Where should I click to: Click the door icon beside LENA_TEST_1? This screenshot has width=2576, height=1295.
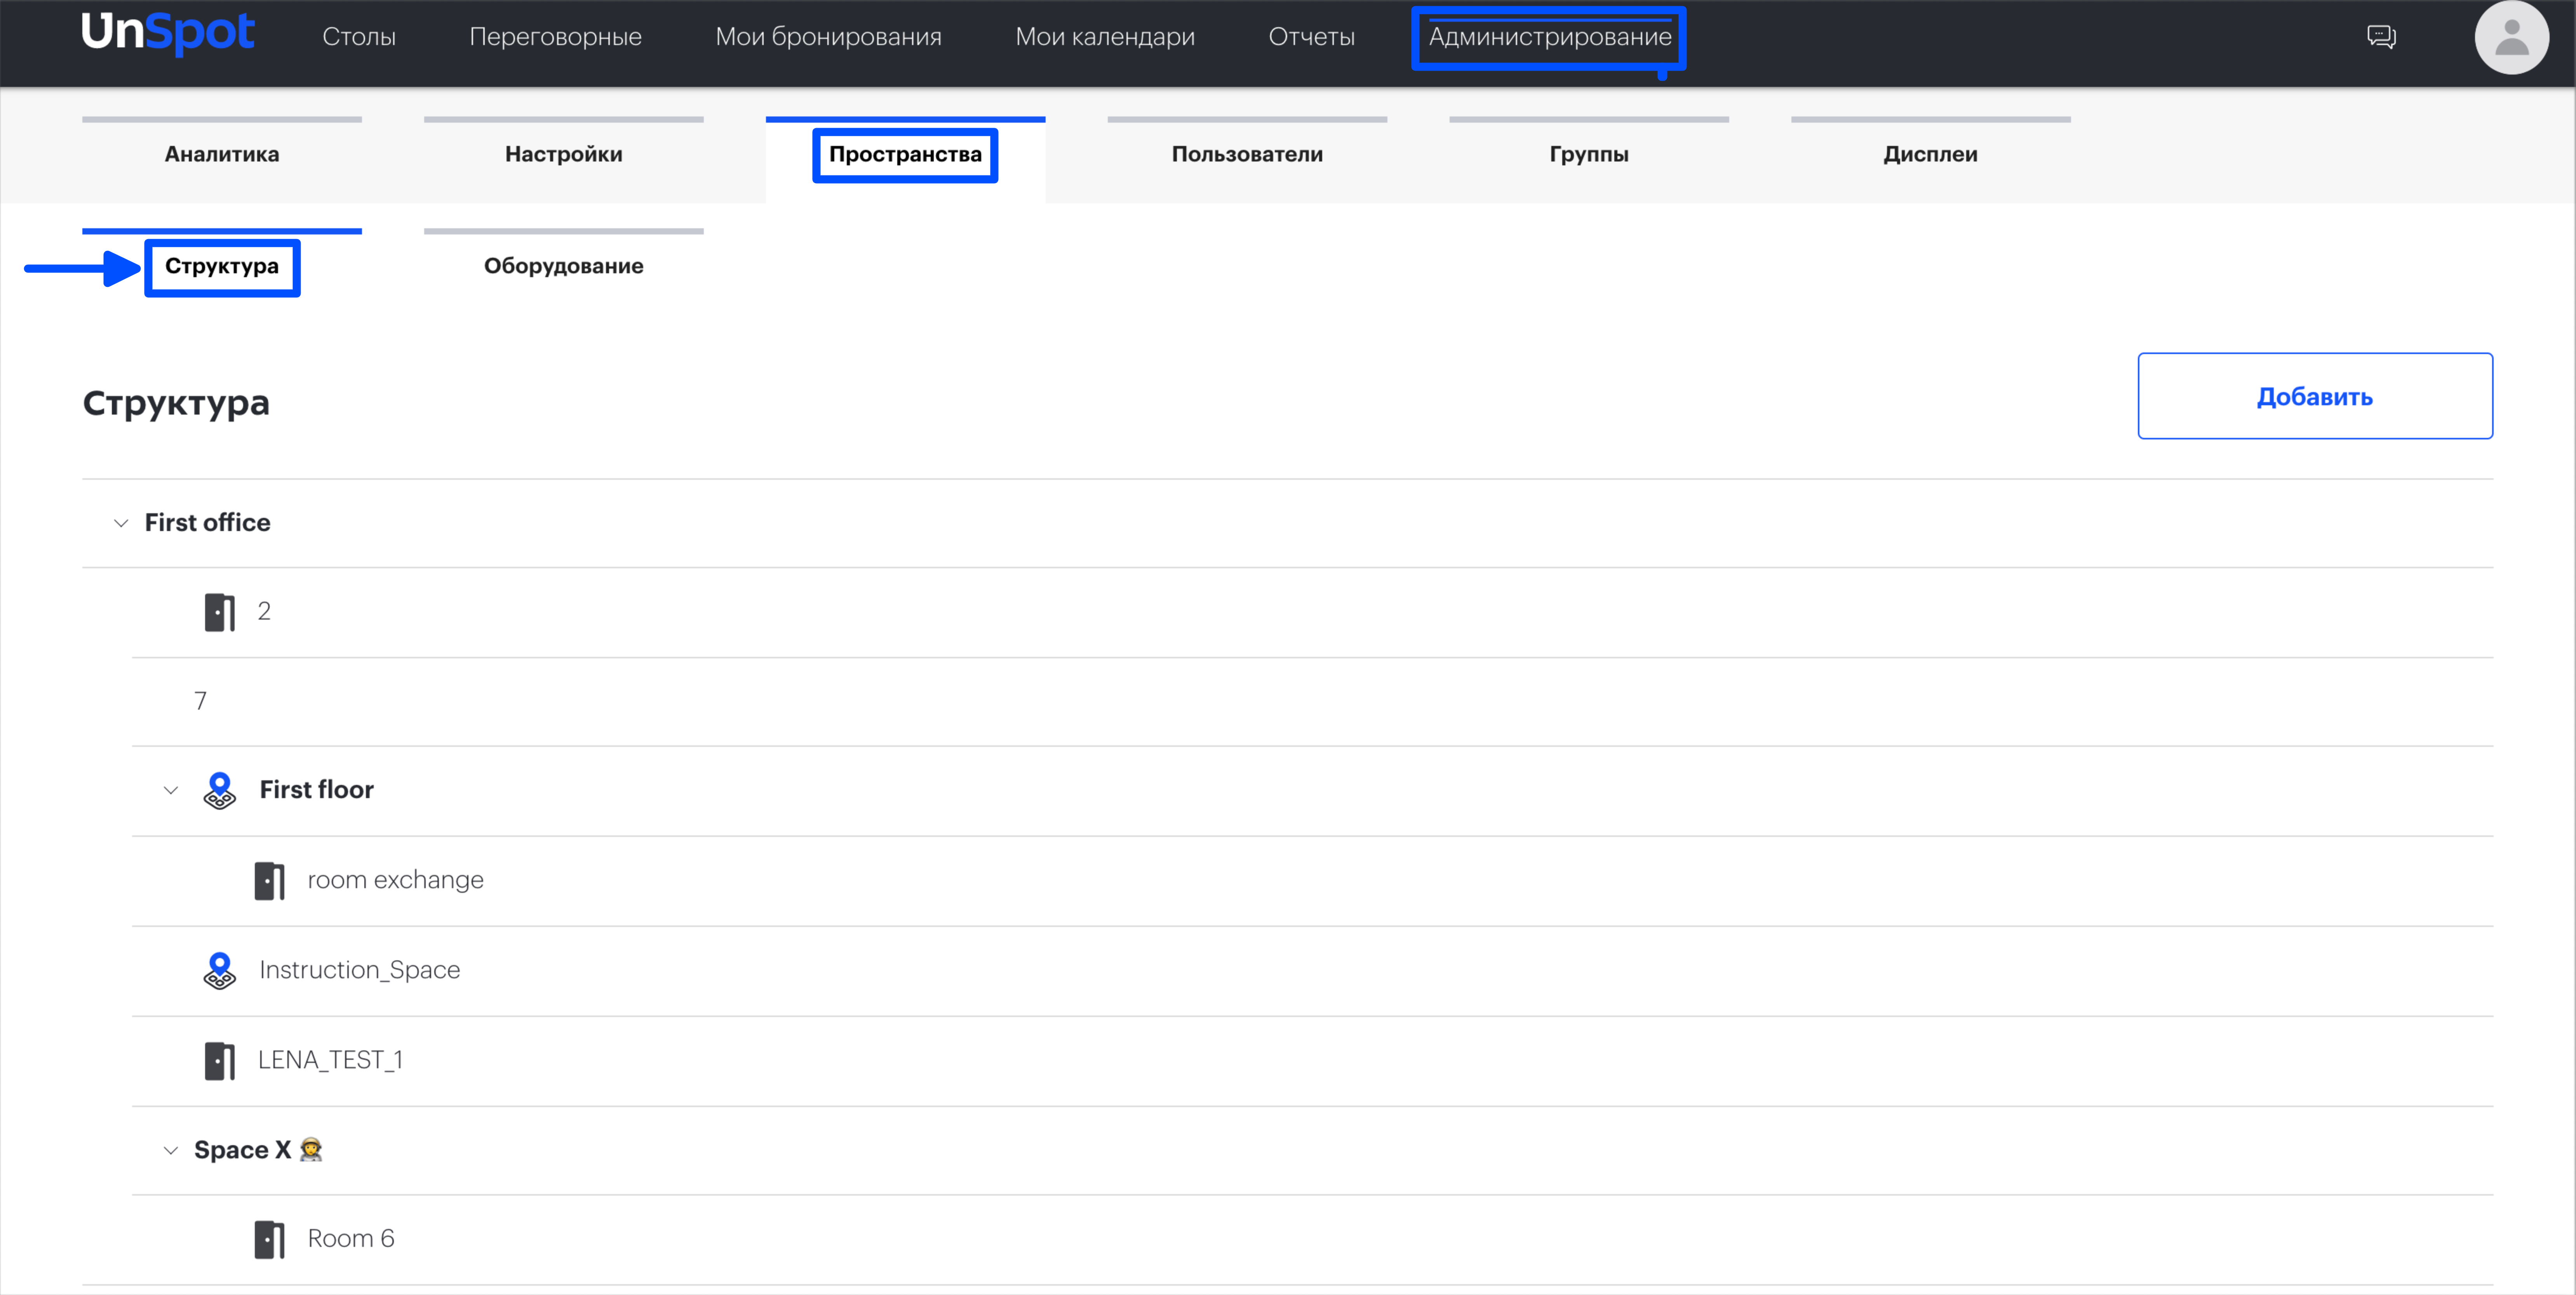point(219,1061)
